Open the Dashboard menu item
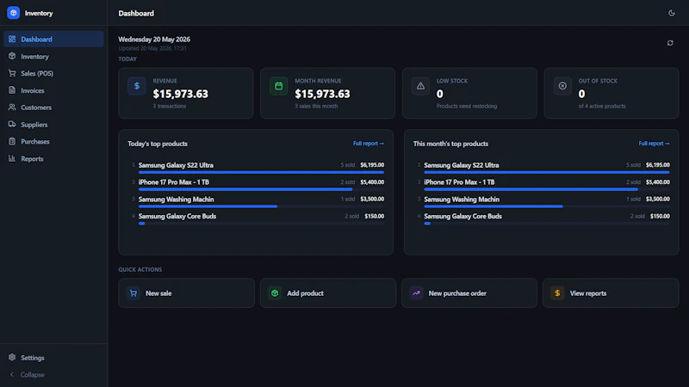The width and height of the screenshot is (689, 387). 53,39
